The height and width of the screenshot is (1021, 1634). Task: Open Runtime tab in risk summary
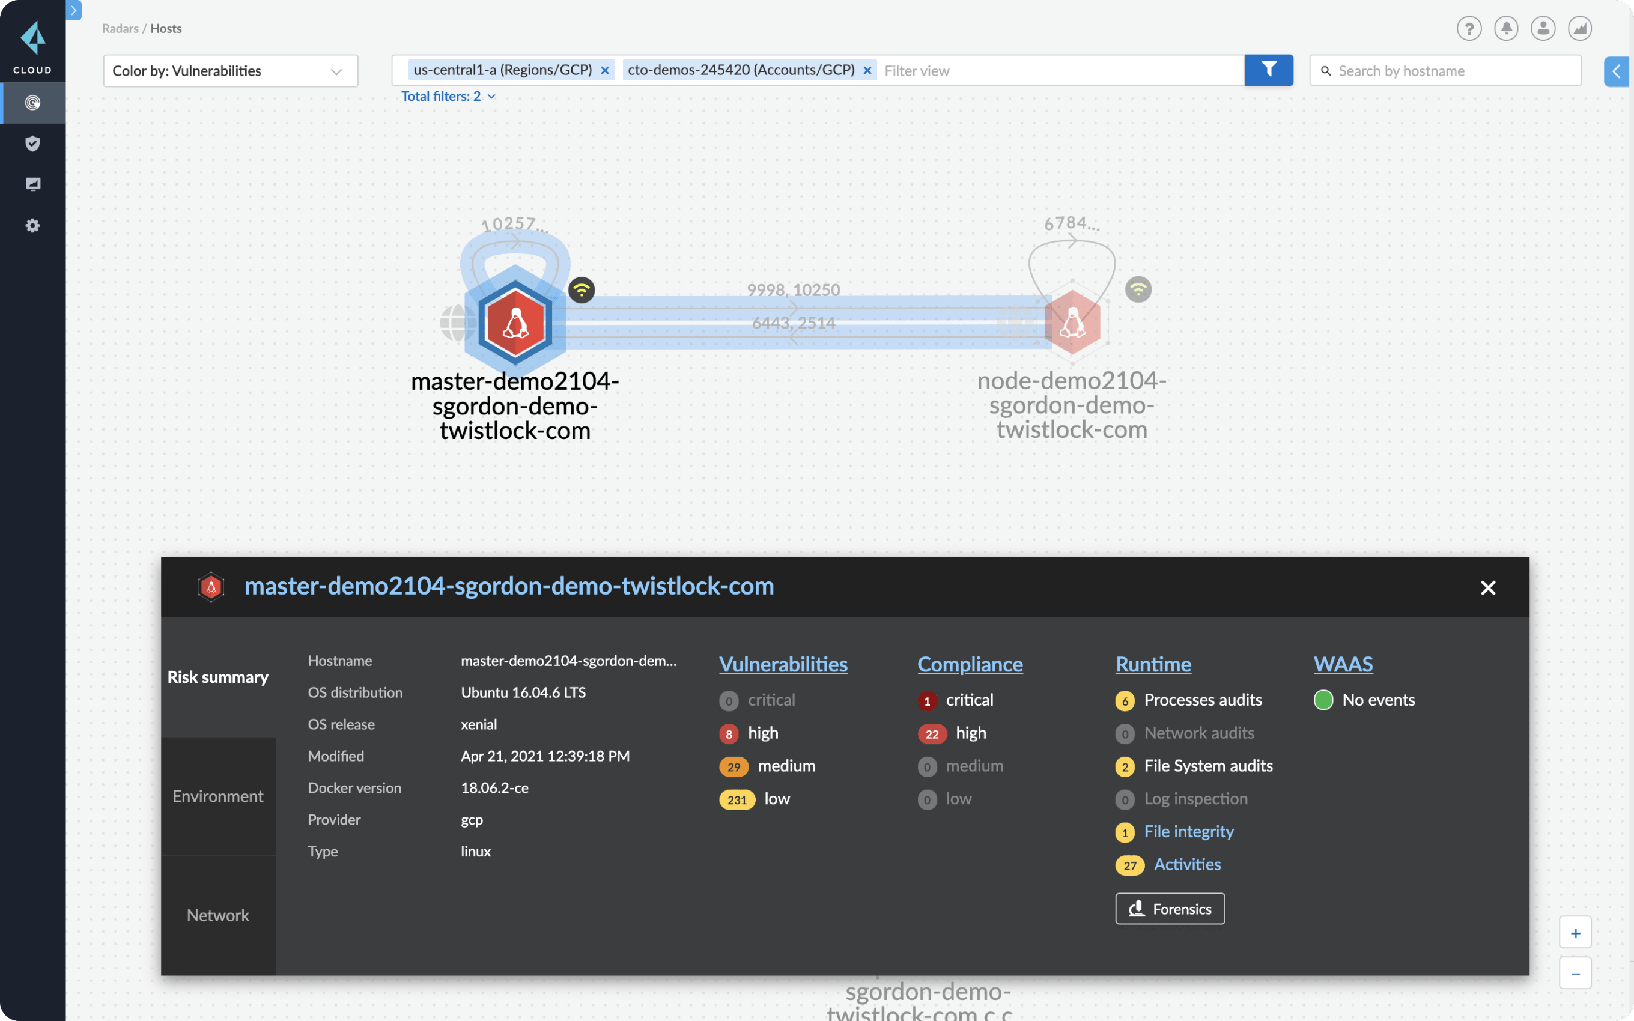pos(1154,664)
